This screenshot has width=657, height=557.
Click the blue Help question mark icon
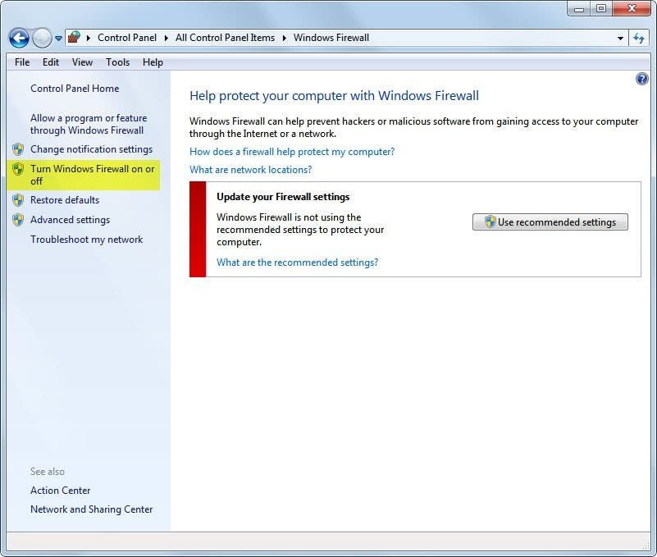(x=642, y=79)
